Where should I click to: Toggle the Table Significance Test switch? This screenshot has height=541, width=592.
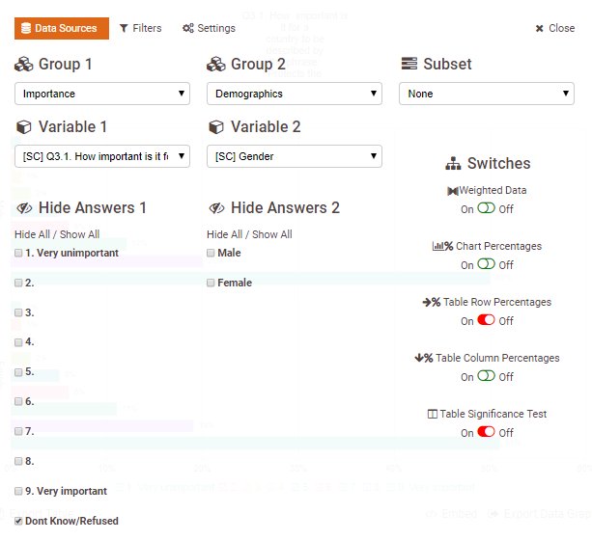(486, 432)
